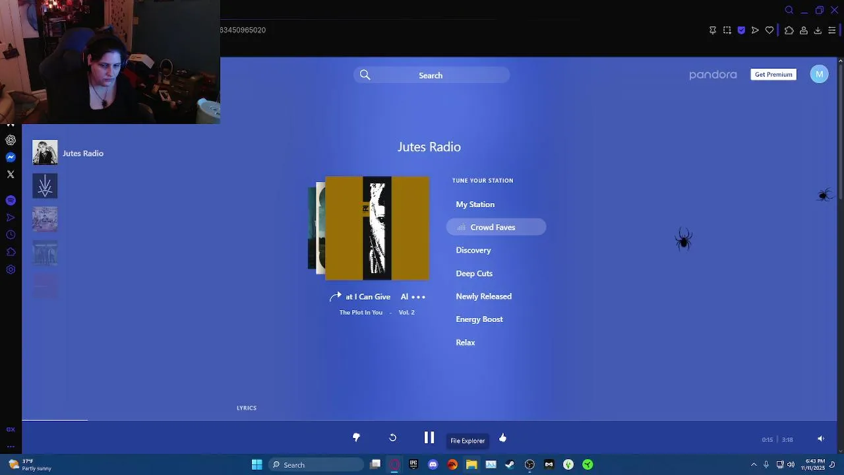Open the third station thumbnail in sidebar
This screenshot has width=844, height=475.
point(45,219)
